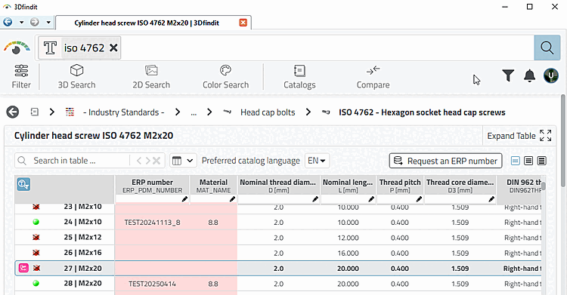Open the table columns dropdown
Image resolution: width=567 pixels, height=295 pixels.
(183, 161)
